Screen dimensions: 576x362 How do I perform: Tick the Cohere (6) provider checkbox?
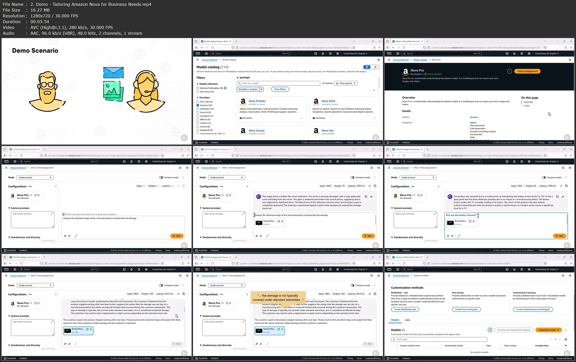pos(198,127)
